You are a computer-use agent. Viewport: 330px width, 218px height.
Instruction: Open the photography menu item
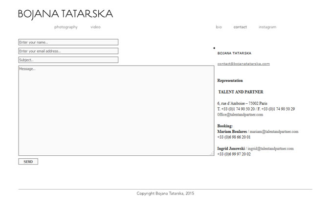(x=66, y=27)
